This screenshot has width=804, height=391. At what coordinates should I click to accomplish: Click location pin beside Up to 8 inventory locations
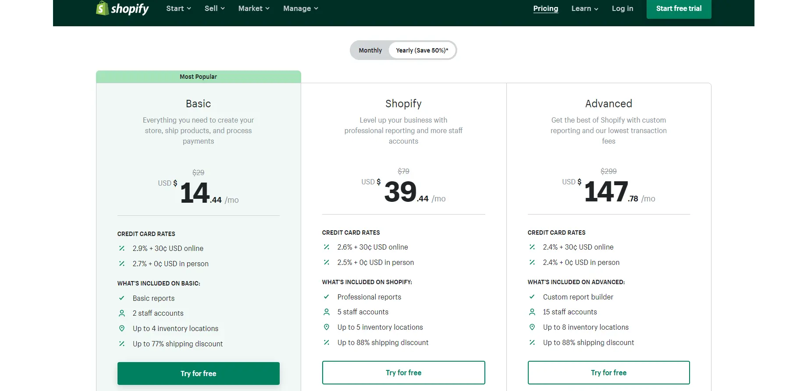click(x=532, y=327)
